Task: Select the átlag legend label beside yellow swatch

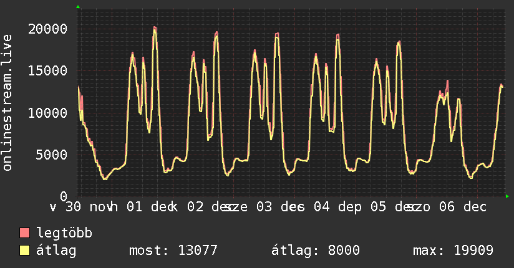Action: coord(56,251)
